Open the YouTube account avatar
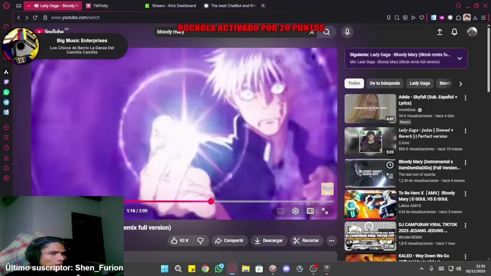This screenshot has height=276, width=491. coord(472,32)
